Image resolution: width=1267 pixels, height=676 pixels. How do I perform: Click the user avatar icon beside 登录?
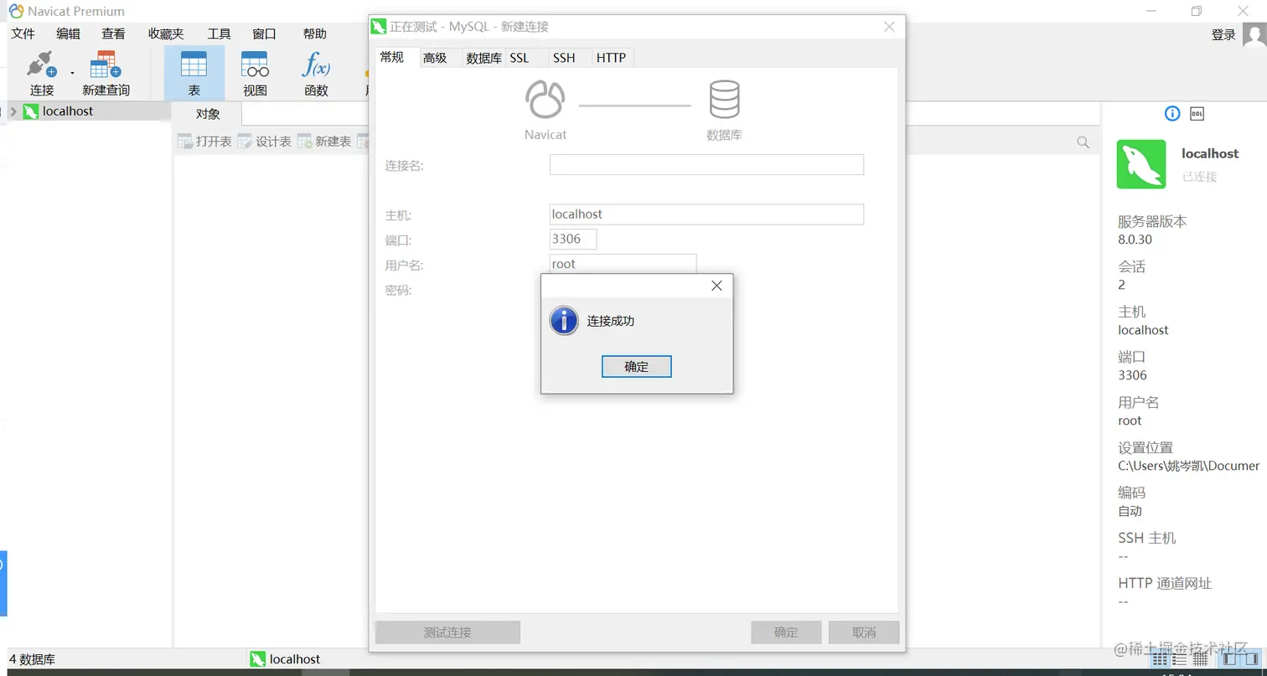pos(1254,35)
